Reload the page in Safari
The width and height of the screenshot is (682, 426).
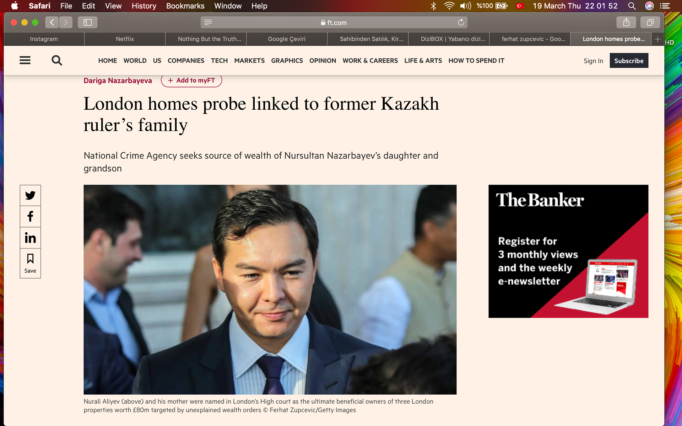(x=461, y=22)
